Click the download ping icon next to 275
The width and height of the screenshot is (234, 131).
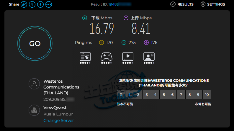[x=124, y=42]
